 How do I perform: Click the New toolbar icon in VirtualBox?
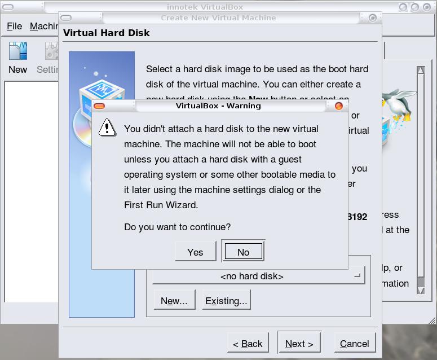18,58
